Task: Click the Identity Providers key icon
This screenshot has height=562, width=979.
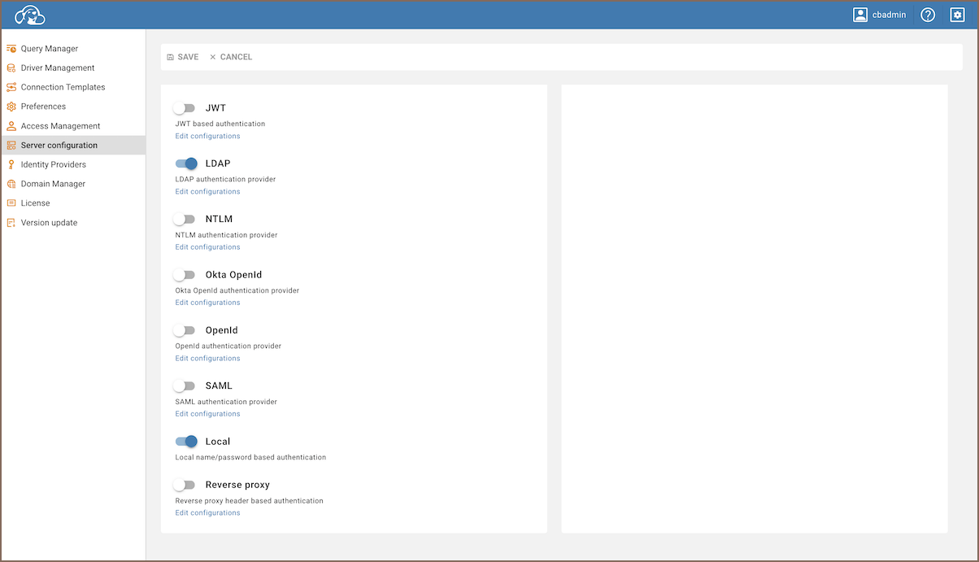Action: 11,164
